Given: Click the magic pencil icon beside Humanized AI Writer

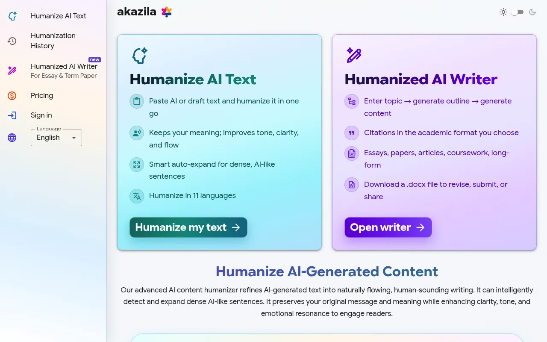Looking at the screenshot, I should pos(12,71).
